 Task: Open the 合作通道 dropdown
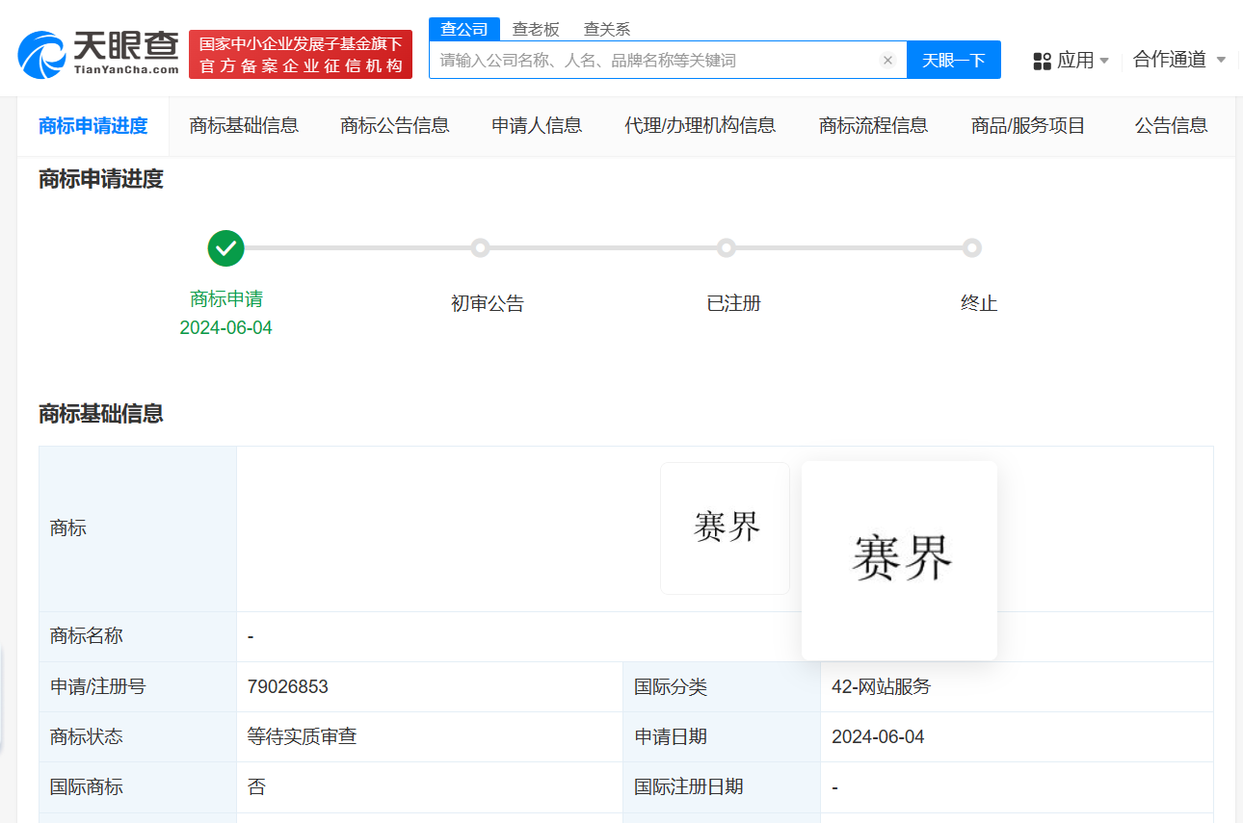tap(1172, 60)
